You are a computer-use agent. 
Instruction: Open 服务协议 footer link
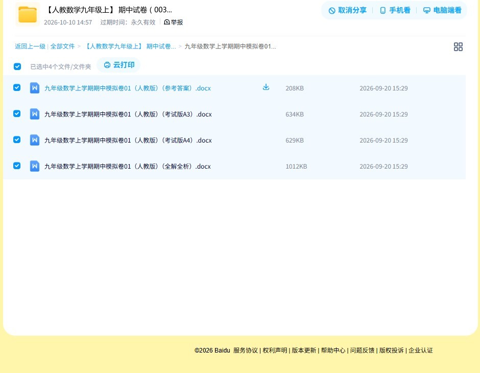[246, 351]
